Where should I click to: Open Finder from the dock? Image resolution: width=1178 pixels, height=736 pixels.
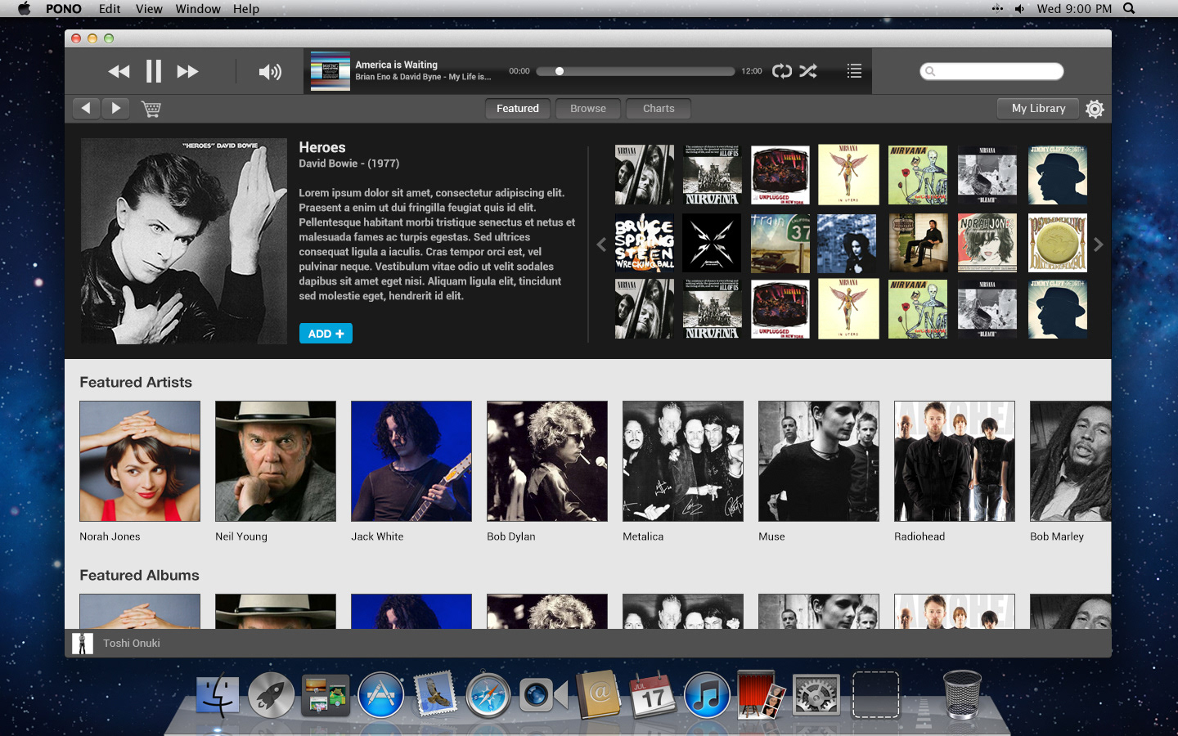[x=218, y=696]
